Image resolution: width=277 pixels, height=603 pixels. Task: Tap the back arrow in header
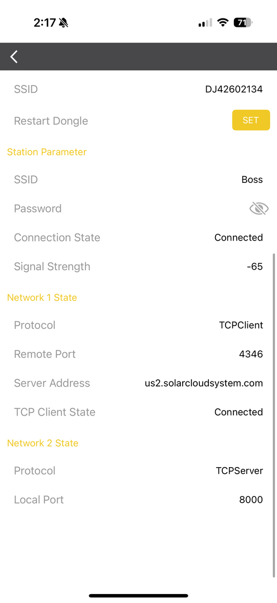(14, 56)
